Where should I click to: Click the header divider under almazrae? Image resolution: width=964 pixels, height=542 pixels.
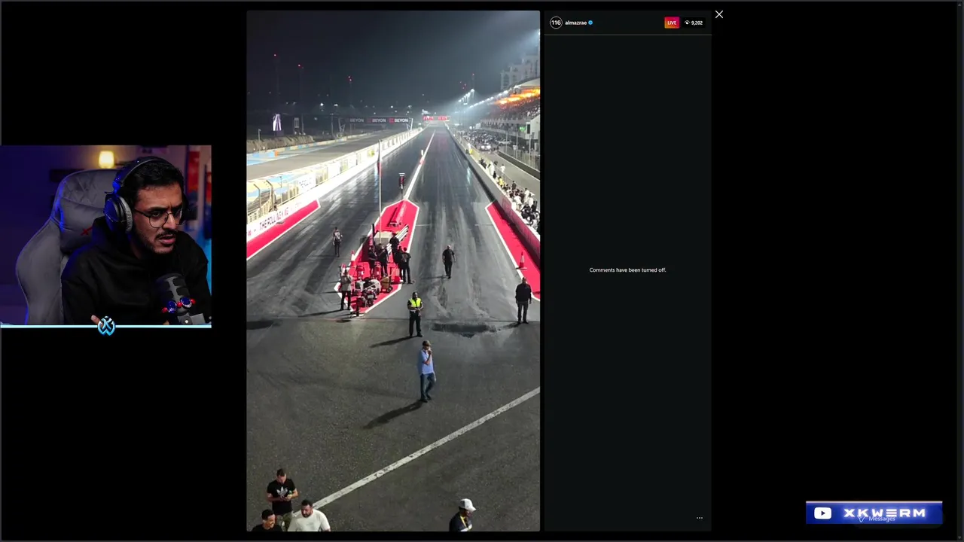(627, 35)
